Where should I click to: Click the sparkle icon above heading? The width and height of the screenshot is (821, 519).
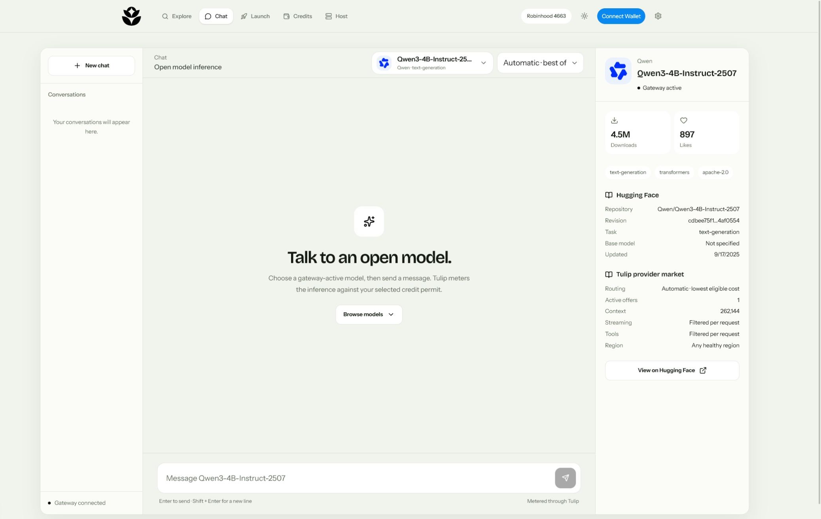coord(369,221)
